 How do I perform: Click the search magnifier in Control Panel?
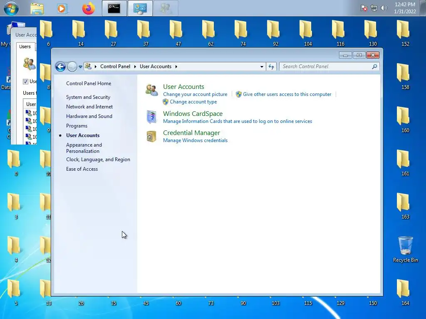click(x=374, y=66)
